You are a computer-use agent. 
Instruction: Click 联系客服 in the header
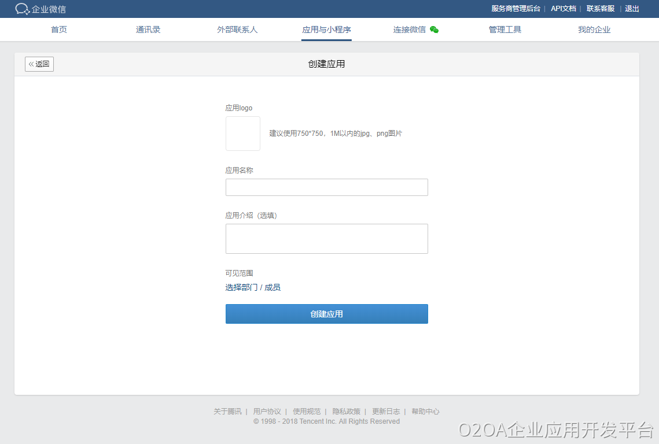click(601, 9)
